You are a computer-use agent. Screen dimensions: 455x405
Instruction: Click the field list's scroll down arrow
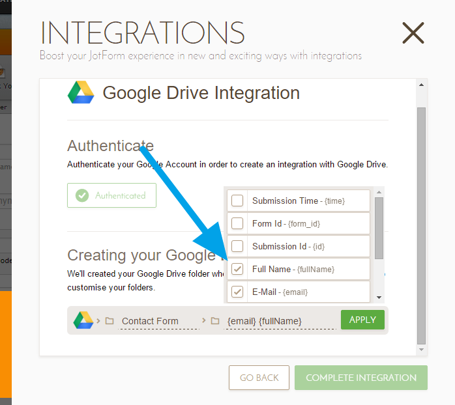(x=379, y=298)
